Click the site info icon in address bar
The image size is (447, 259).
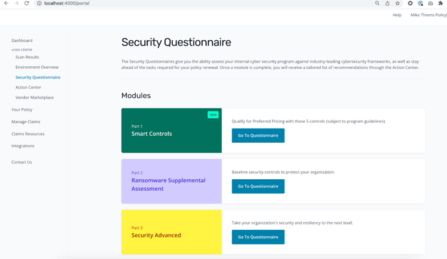40,3
